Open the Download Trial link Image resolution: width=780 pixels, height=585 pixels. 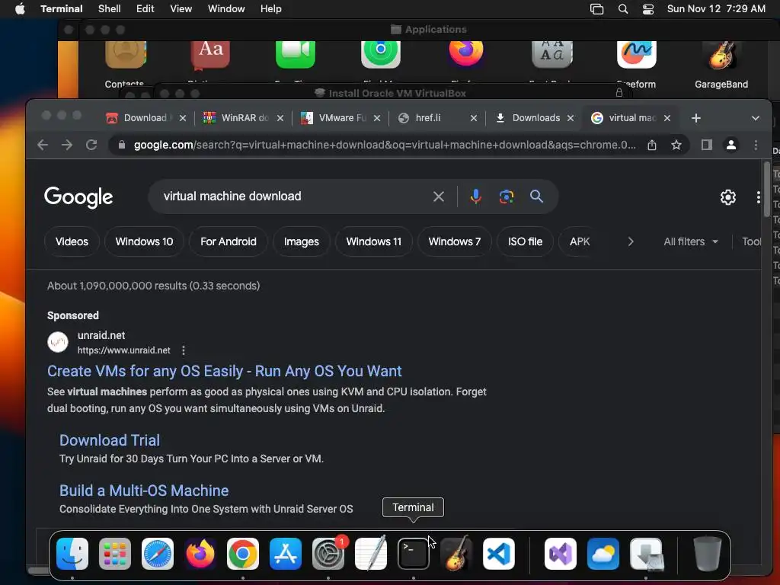110,440
